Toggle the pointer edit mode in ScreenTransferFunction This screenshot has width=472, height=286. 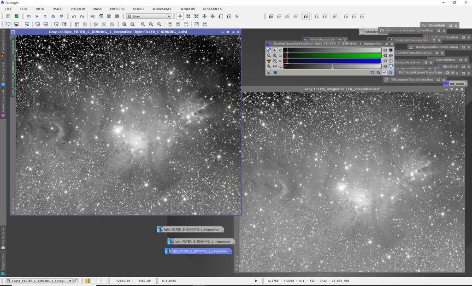(x=275, y=50)
